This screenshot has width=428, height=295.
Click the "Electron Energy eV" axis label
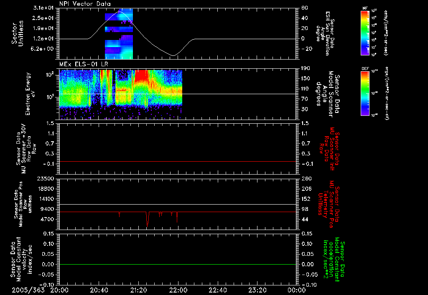31,94
